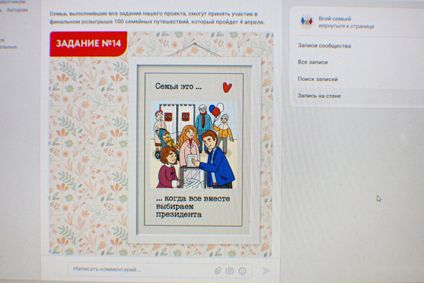Follow the Авторам footer link
Screen dimensions: 424x283
pyautogui.click(x=17, y=10)
